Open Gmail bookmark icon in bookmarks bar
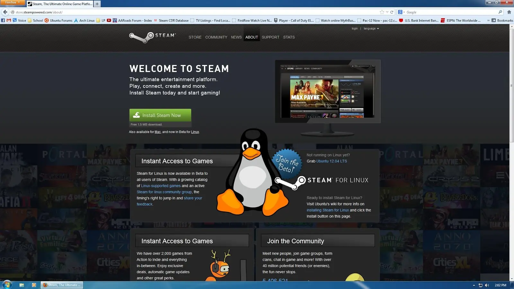Screen dimensions: 514x289 point(9,21)
